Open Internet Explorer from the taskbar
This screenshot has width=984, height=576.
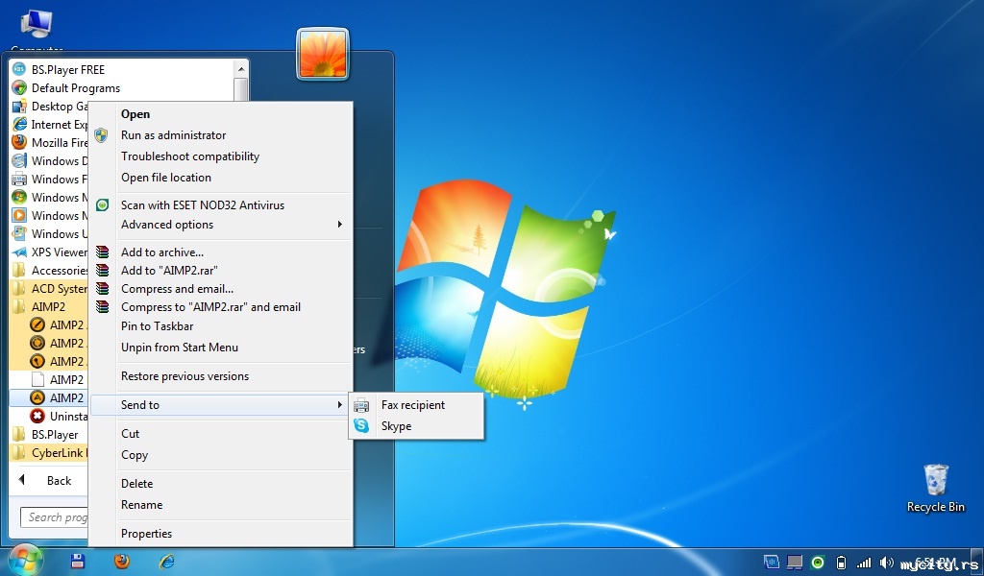tap(166, 561)
